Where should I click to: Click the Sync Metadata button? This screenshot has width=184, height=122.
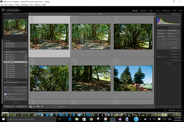(162, 107)
